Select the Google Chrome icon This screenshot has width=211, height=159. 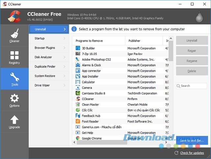pos(78,138)
